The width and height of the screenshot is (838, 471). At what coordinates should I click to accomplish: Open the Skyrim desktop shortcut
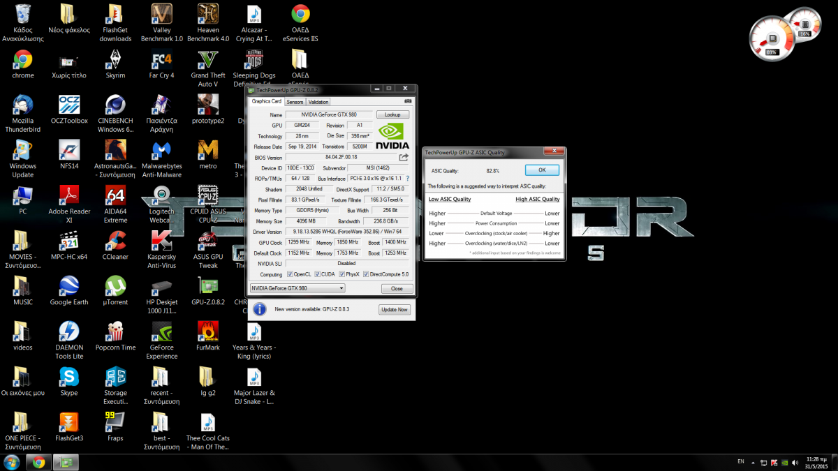115,63
